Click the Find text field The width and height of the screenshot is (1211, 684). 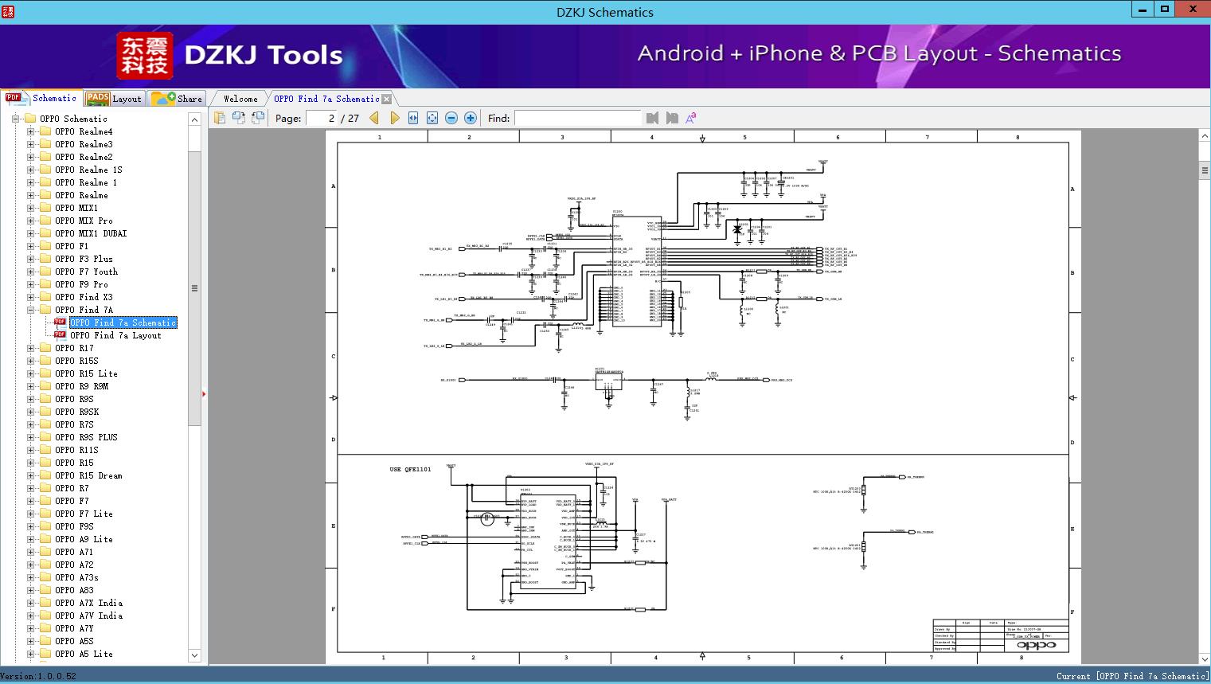[577, 118]
